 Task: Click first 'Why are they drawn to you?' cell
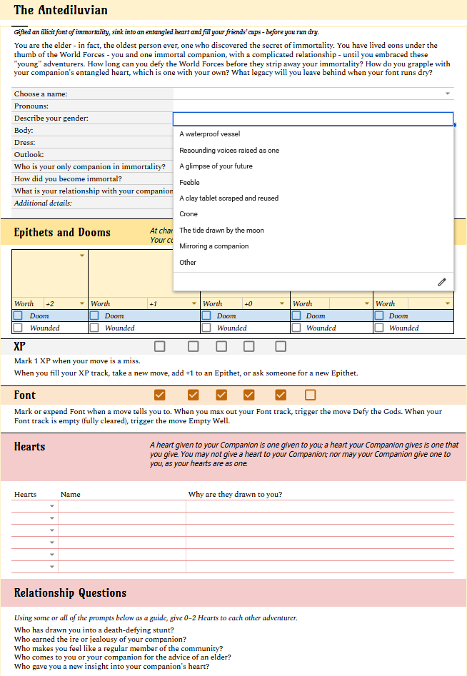(x=320, y=506)
